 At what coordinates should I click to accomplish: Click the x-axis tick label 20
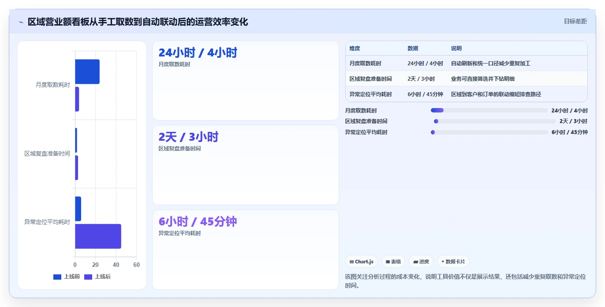tap(95, 265)
